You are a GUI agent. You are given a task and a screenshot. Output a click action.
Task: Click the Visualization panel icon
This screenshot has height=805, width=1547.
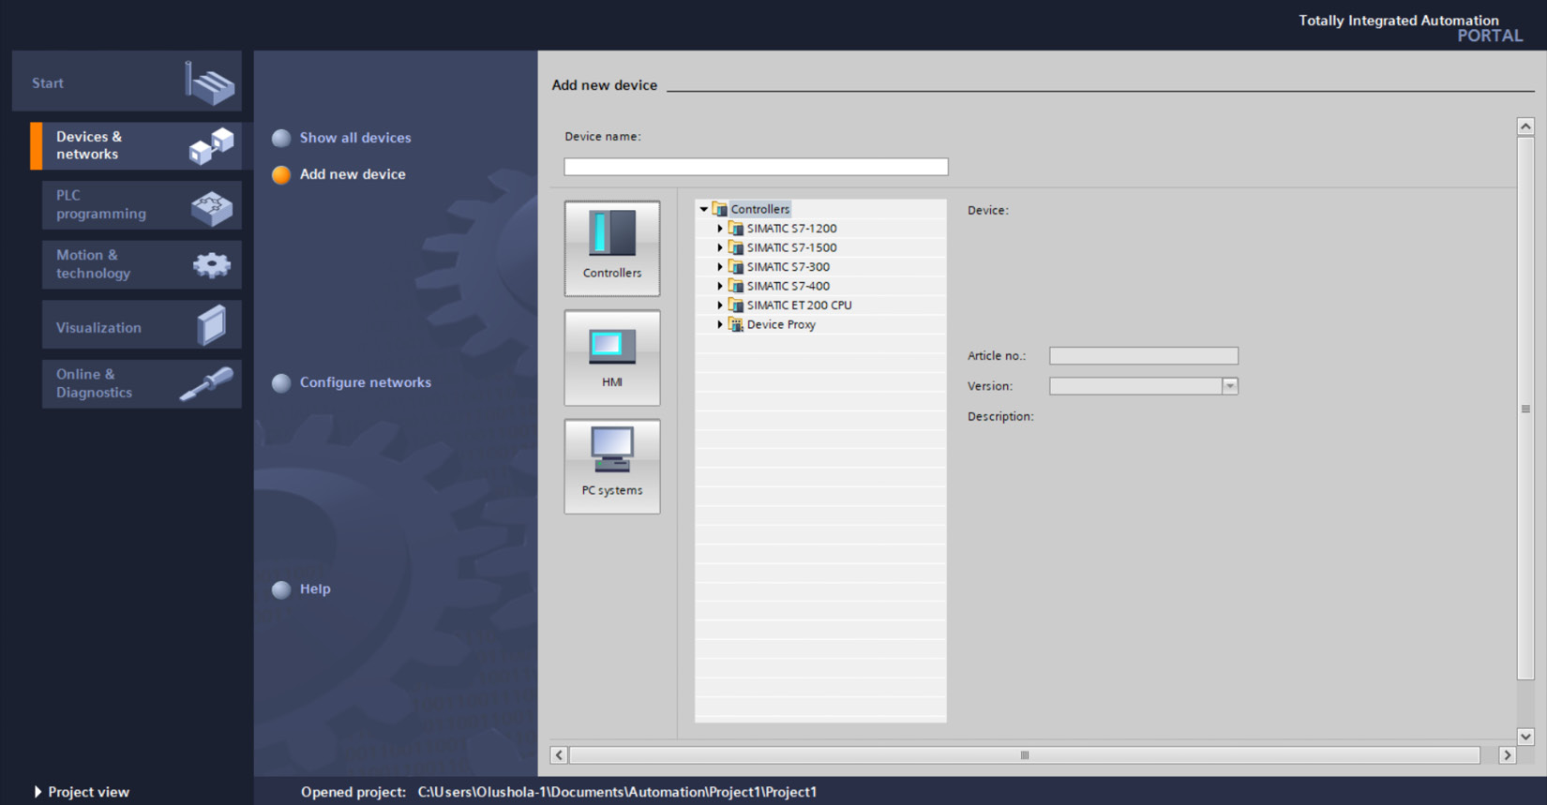coord(212,325)
